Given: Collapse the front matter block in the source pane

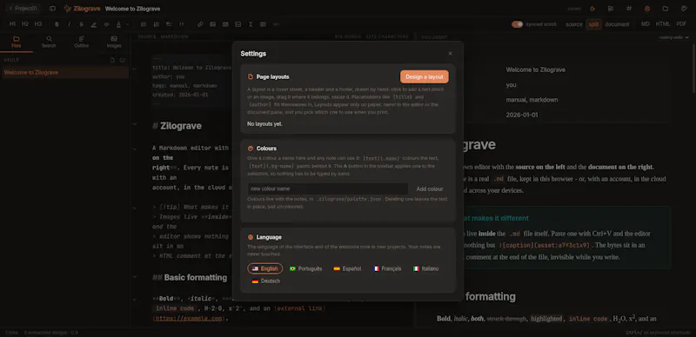Looking at the screenshot, I should [135, 68].
